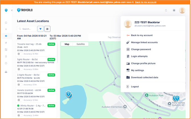Open the user icon in sidebar

pos(6,29)
